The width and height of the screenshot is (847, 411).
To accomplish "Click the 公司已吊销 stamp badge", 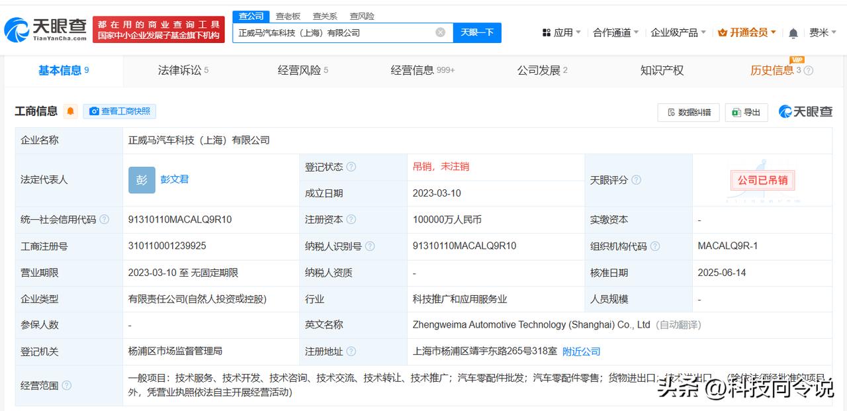I will (x=762, y=180).
